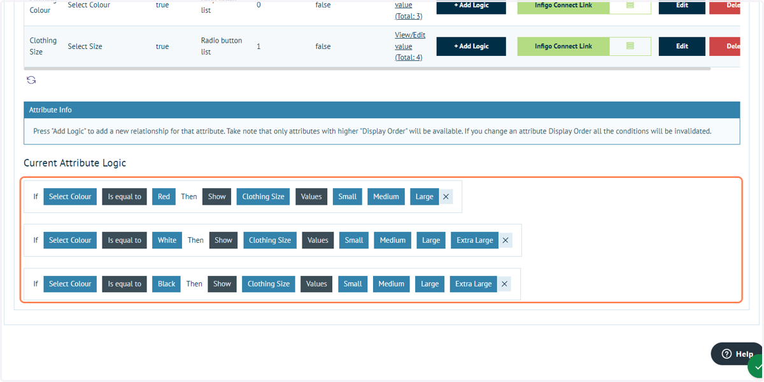Image resolution: width=764 pixels, height=382 pixels.
Task: Click Select Colour tag in the White rule
Action: point(70,240)
